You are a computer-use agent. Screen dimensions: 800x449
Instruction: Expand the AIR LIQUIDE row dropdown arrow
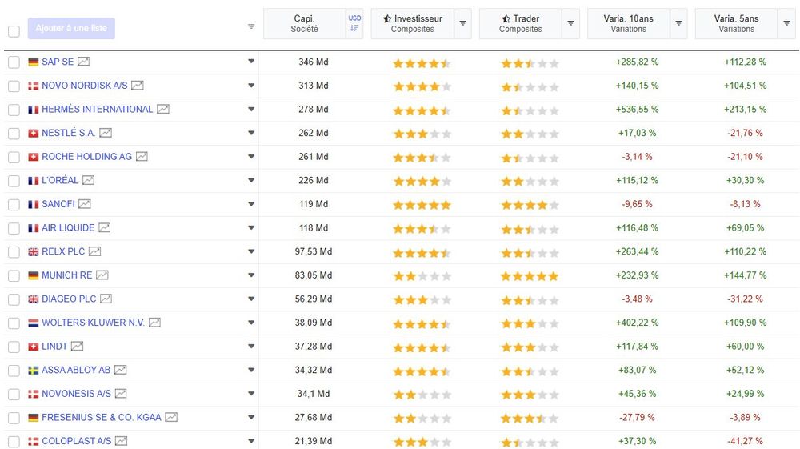(251, 227)
